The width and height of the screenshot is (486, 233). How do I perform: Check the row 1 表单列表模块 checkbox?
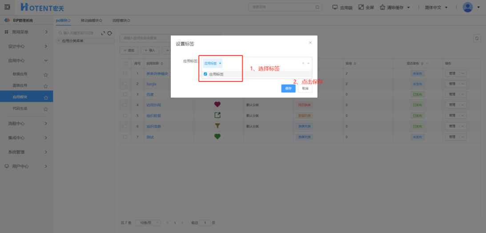click(125, 73)
